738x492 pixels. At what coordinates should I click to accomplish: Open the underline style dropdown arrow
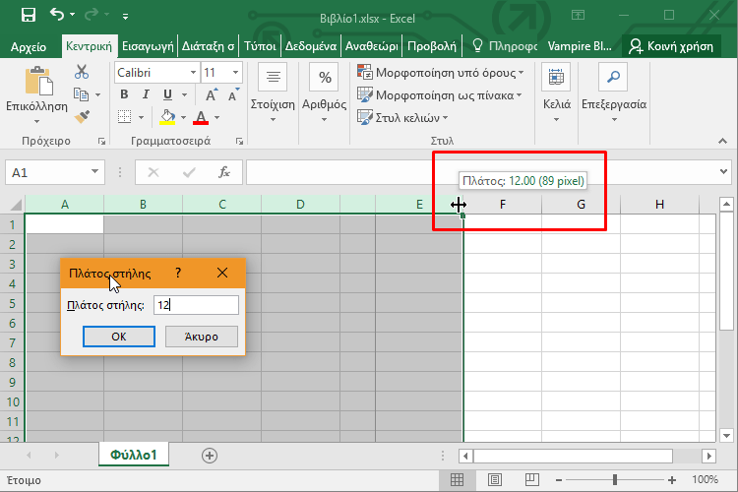point(185,95)
